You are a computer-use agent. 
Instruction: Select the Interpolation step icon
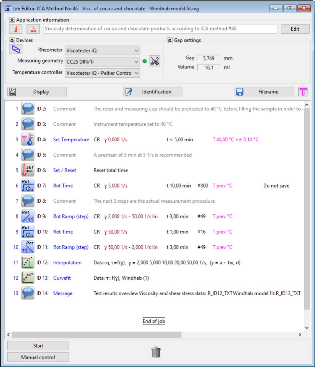(x=28, y=263)
